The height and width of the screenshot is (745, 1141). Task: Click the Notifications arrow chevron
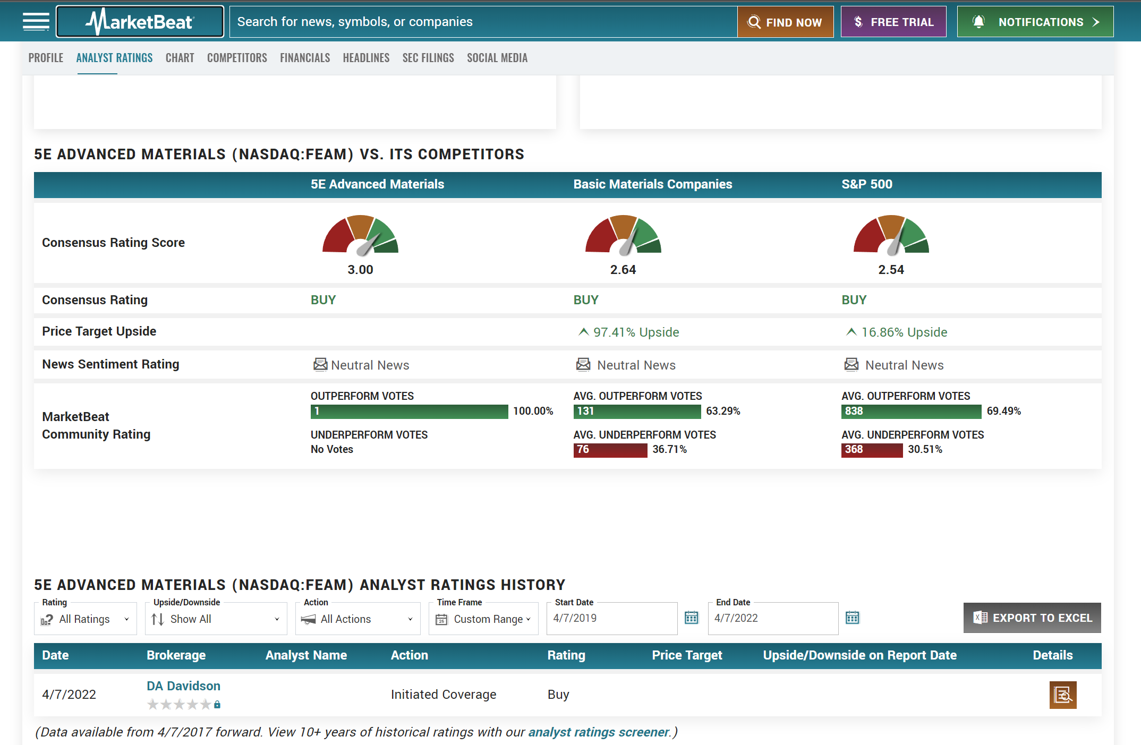[x=1096, y=22]
